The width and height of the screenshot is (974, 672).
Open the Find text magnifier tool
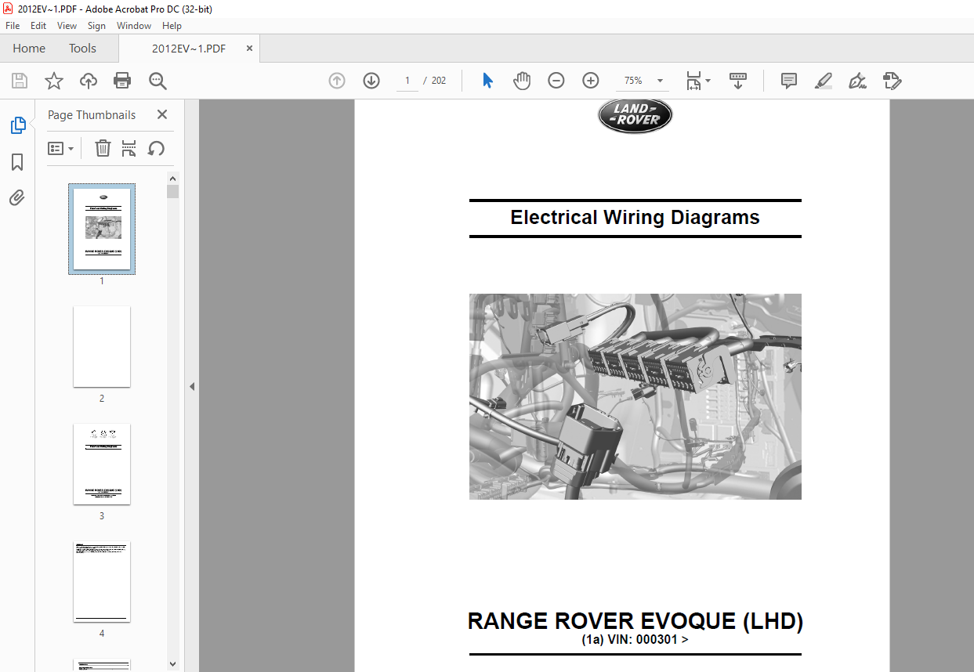[x=158, y=81]
